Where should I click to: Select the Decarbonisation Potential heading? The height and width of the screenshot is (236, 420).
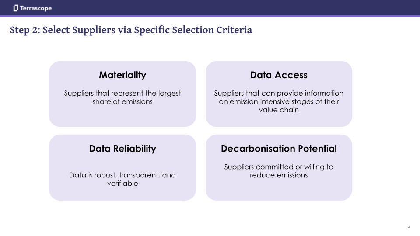point(279,149)
